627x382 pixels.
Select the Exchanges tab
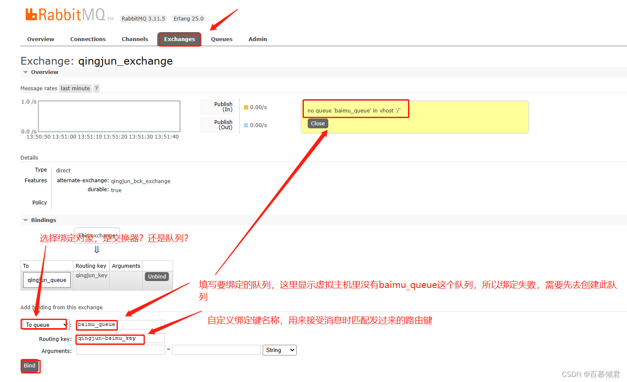pos(180,39)
